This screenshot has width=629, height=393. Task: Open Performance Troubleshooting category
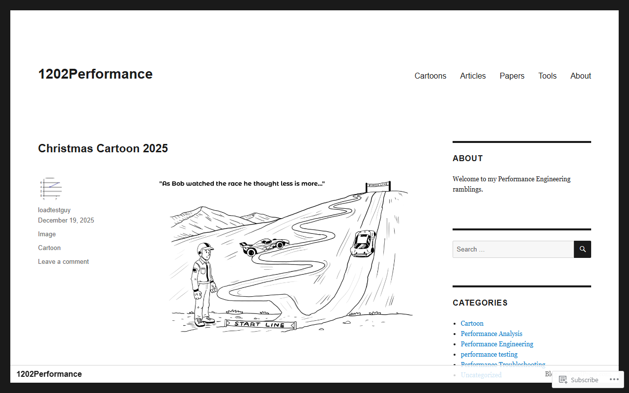pyautogui.click(x=503, y=364)
